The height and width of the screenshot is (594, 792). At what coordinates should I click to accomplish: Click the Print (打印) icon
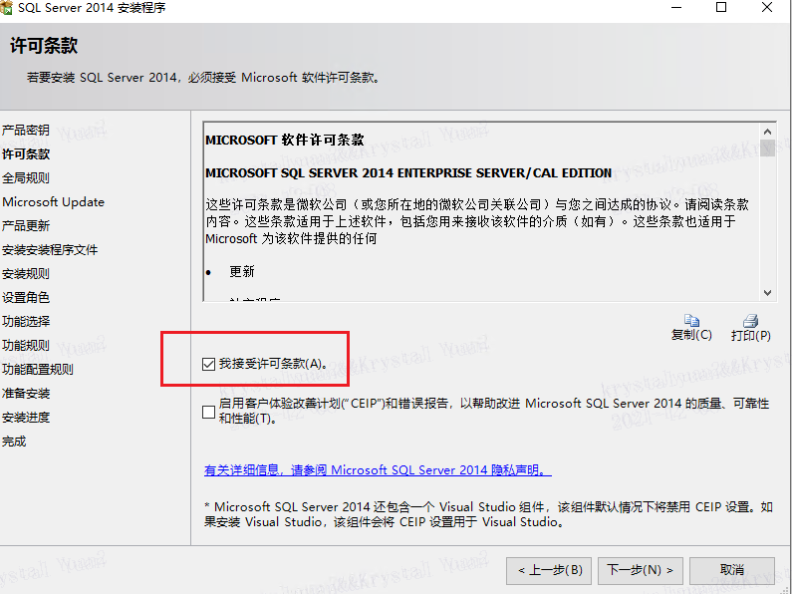pos(750,320)
